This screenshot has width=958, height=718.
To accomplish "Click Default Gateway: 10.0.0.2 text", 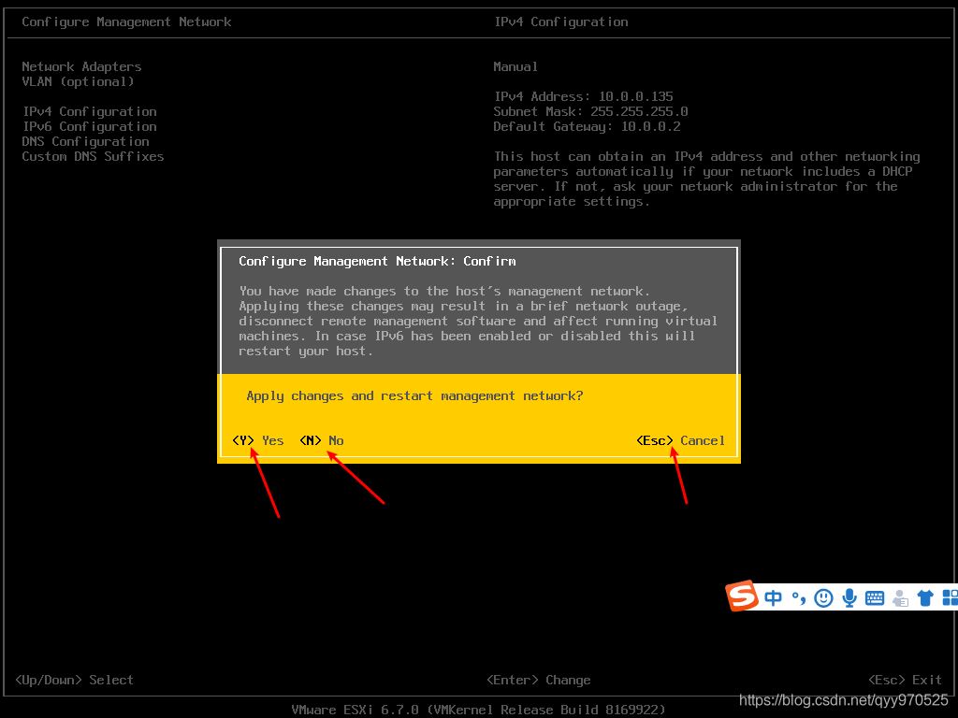I will tap(588, 126).
